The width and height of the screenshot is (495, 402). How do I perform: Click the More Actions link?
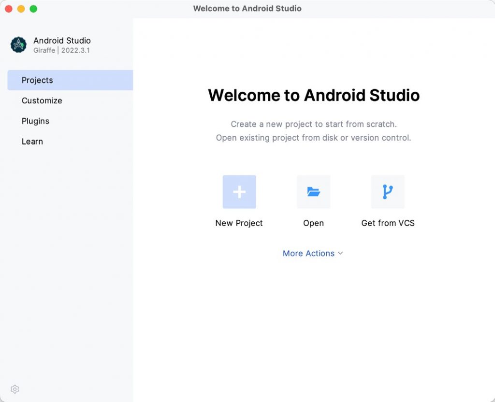[x=308, y=253]
